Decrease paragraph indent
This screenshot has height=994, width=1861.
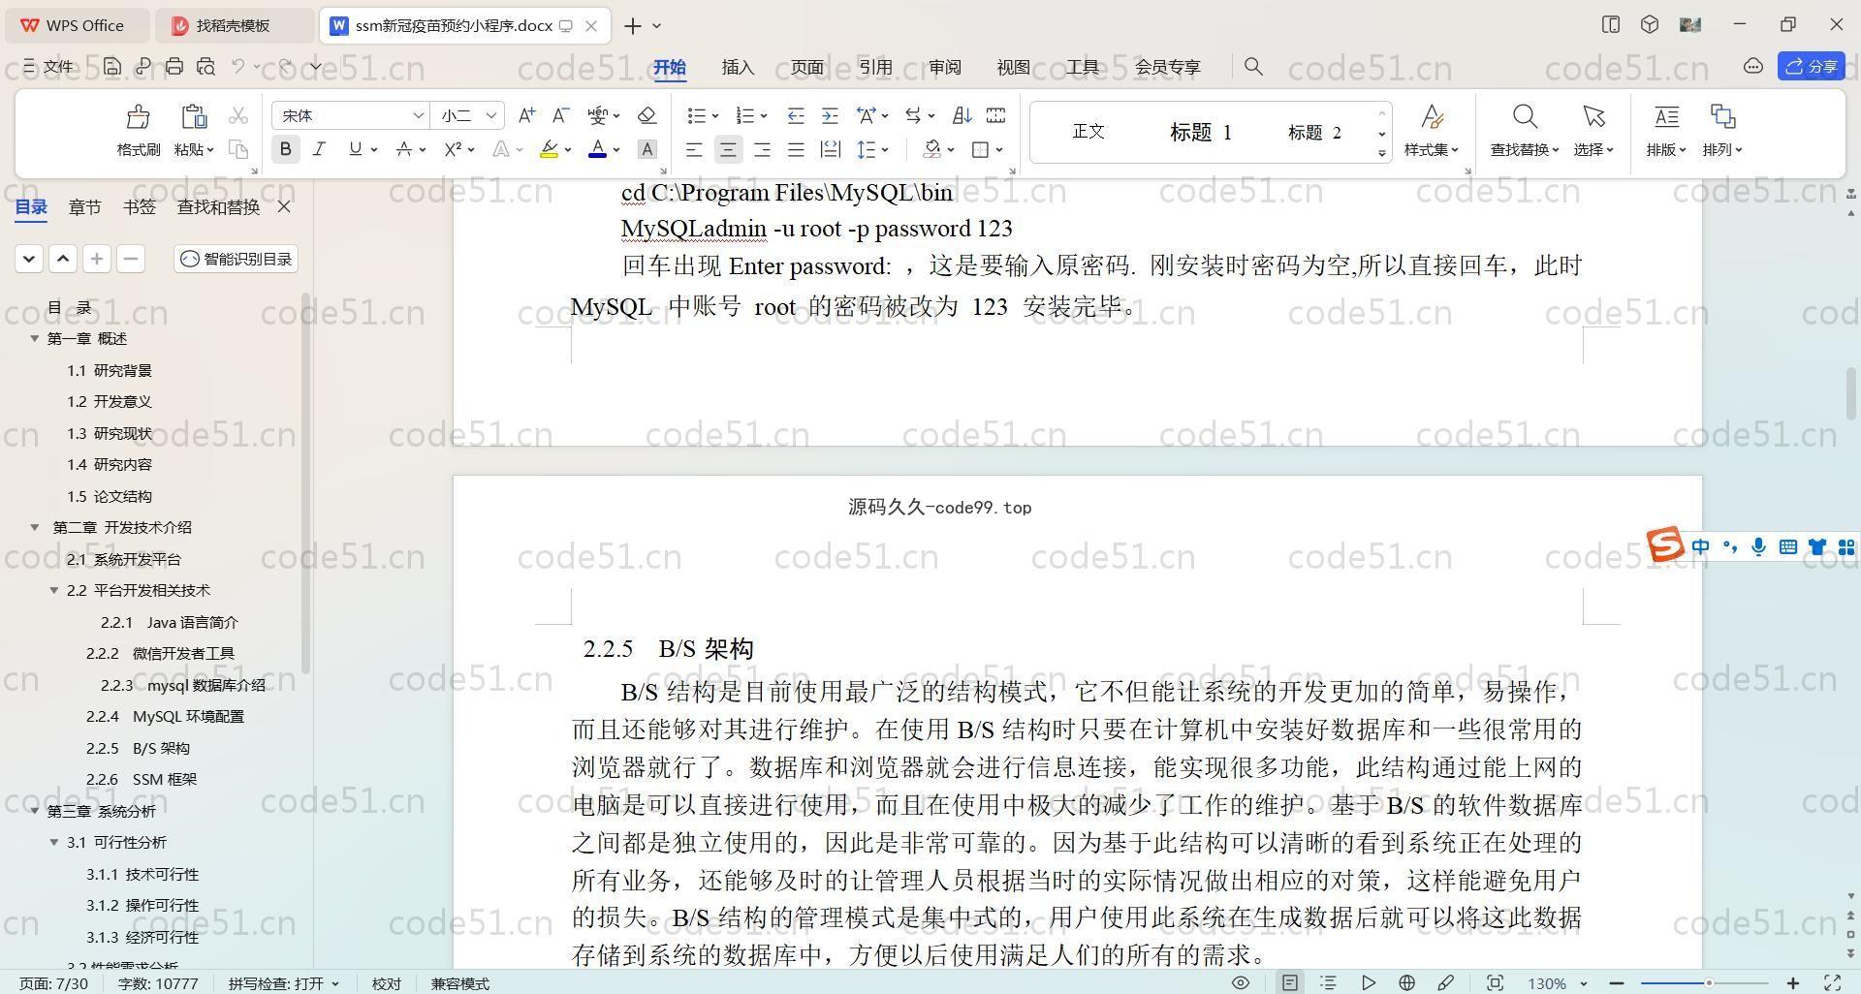coord(796,115)
